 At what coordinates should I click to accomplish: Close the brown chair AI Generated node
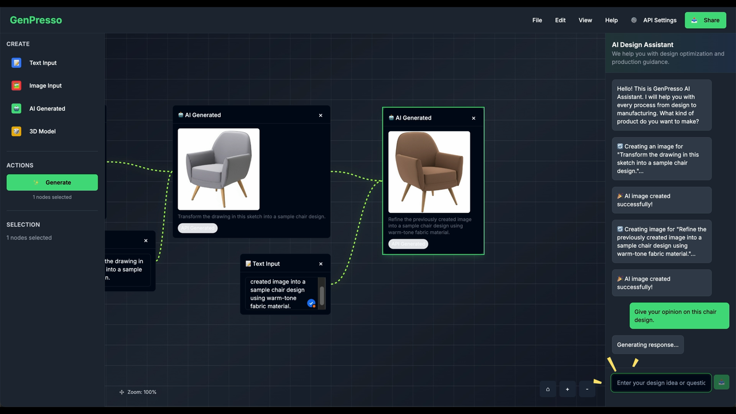[x=474, y=118]
